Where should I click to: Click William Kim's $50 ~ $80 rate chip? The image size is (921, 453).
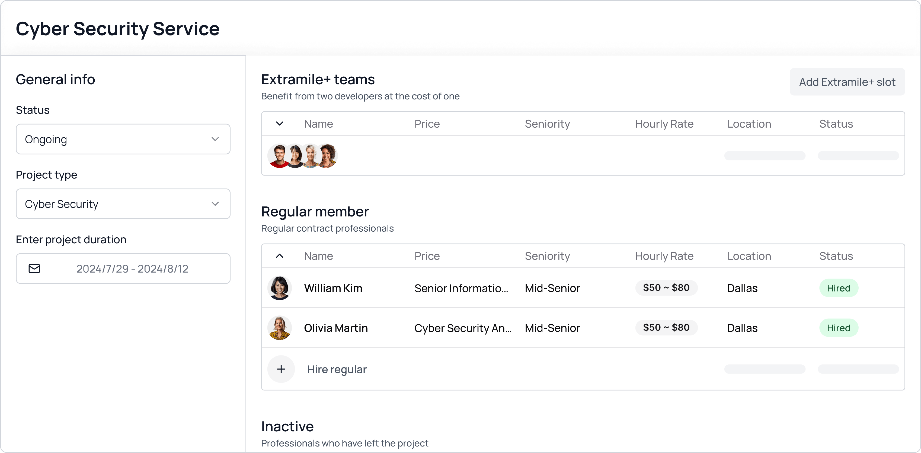[666, 287]
